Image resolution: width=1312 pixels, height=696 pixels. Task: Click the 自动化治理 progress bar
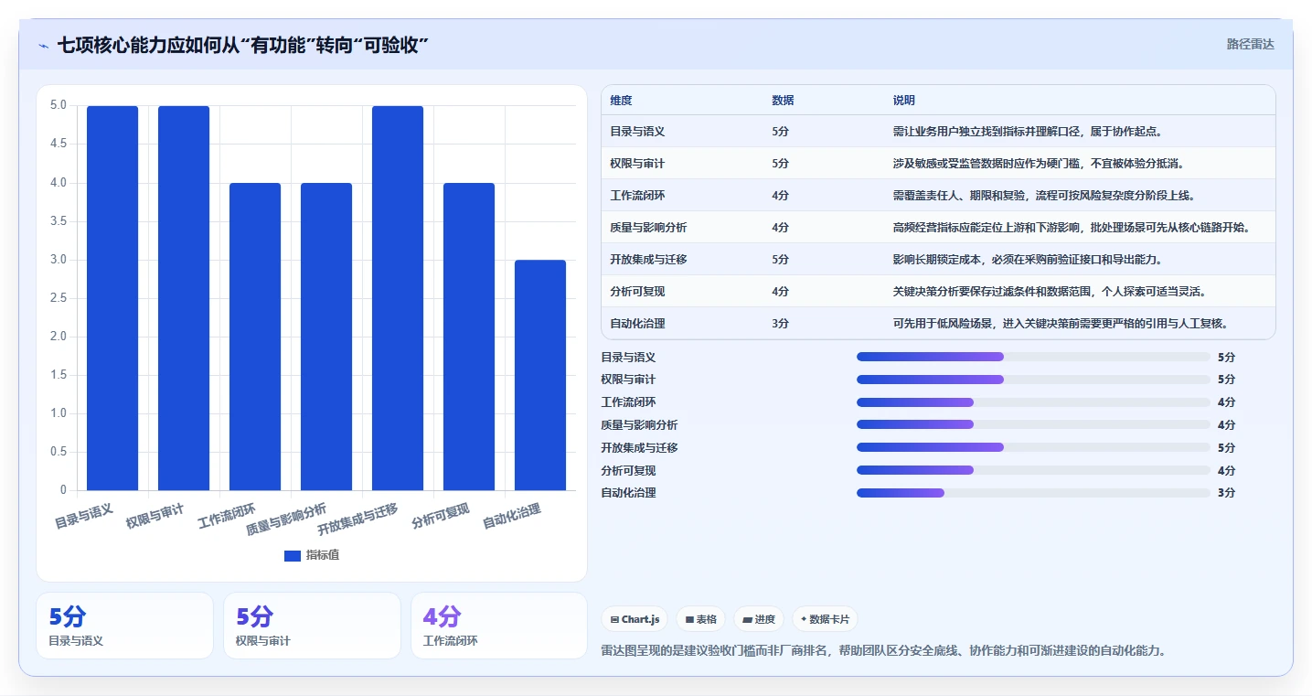[1033, 493]
